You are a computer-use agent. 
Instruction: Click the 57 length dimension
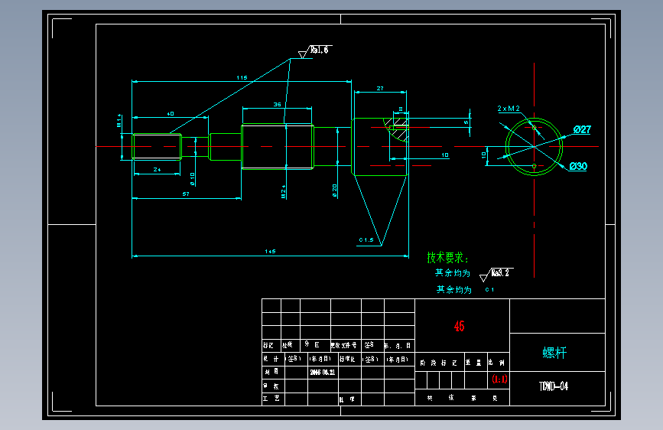[x=186, y=194]
